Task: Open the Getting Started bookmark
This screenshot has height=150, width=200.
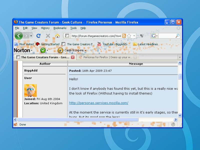Action: [47, 44]
